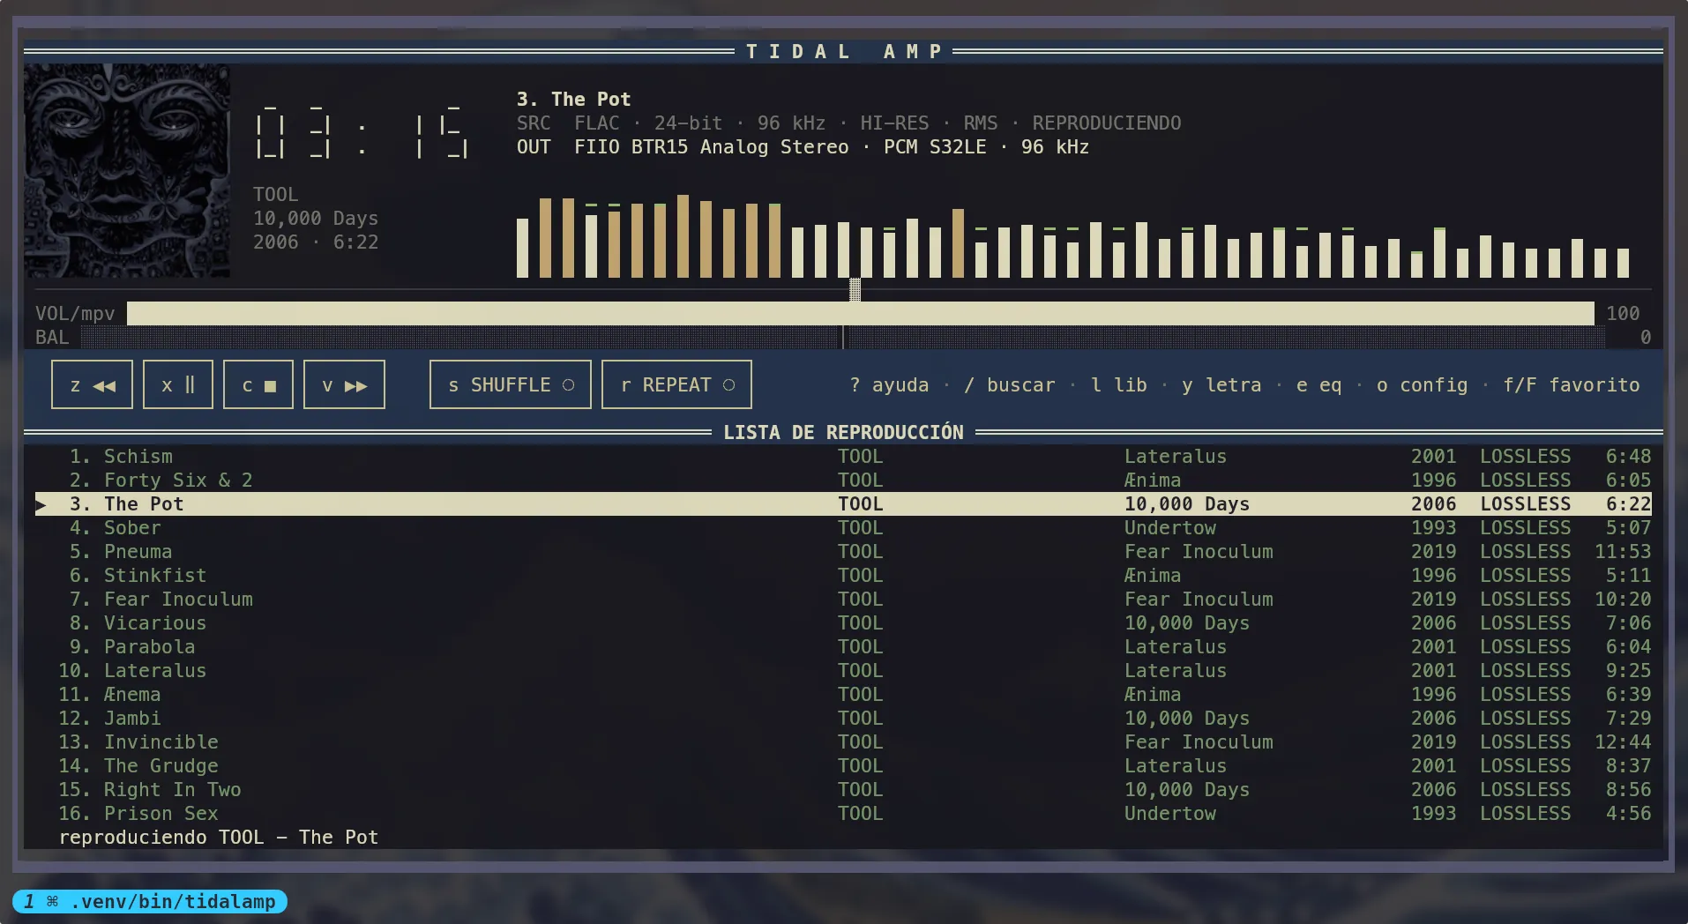Click "10,000 Days" album name beside the cover
Screen dimensions: 1688x924
[x=316, y=218]
